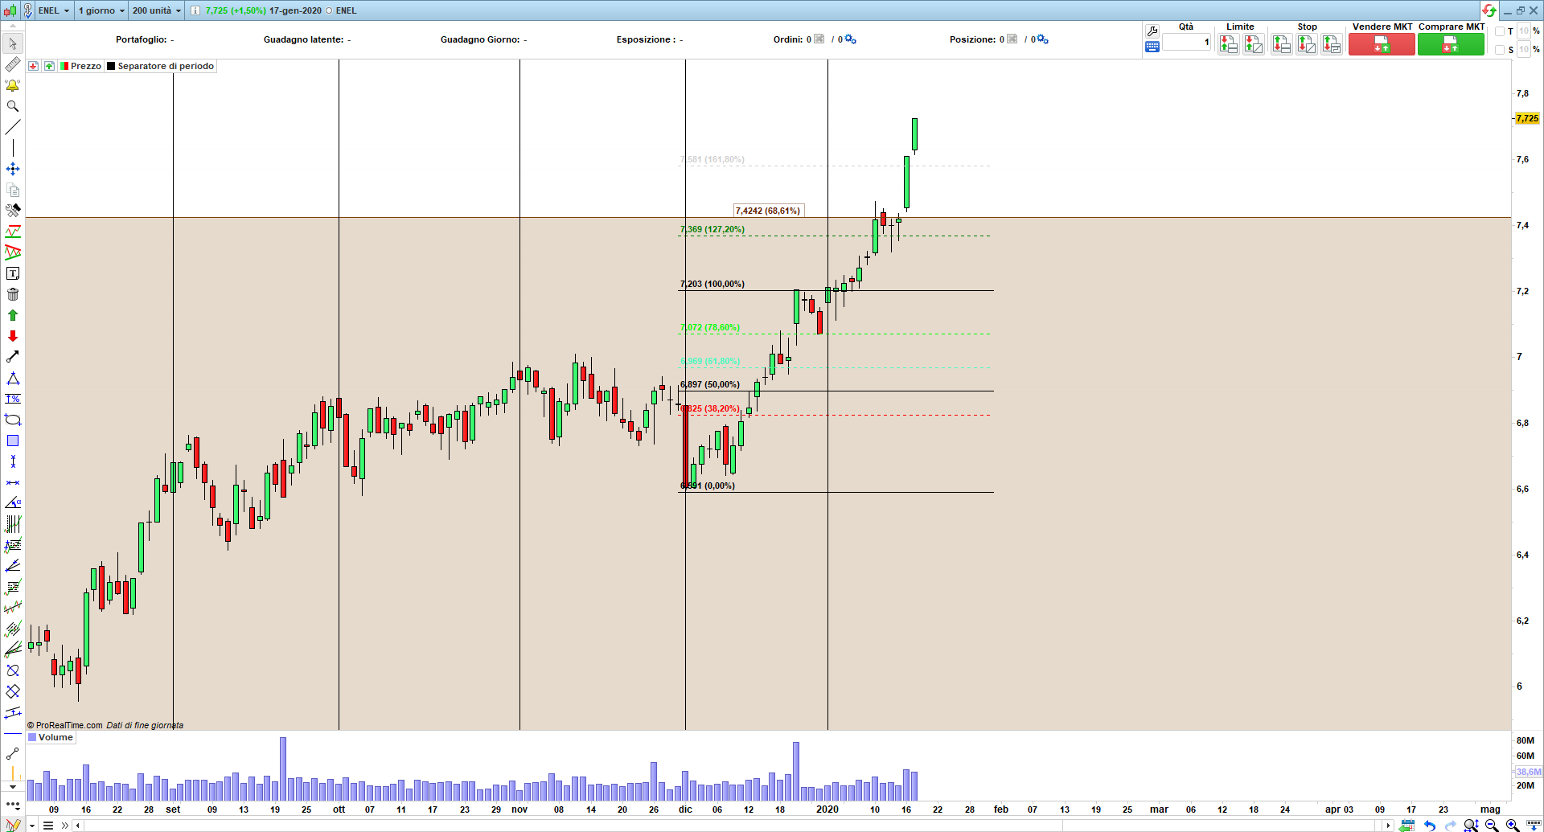Pick the horizontal time range tool

coord(13,482)
